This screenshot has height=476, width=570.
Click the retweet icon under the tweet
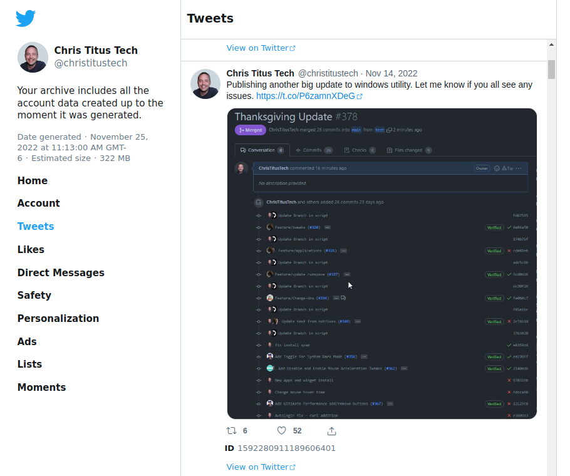tap(232, 430)
